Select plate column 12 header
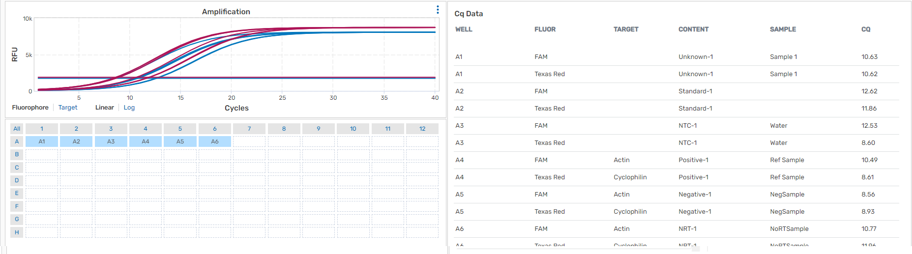Viewport: 912px width, 254px height. pos(422,129)
